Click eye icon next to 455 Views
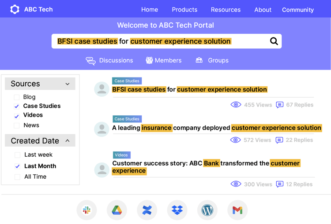This screenshot has width=331, height=224. click(236, 105)
